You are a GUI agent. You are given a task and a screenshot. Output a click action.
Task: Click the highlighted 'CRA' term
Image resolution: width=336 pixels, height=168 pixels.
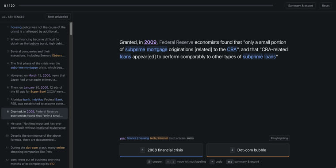232,49
